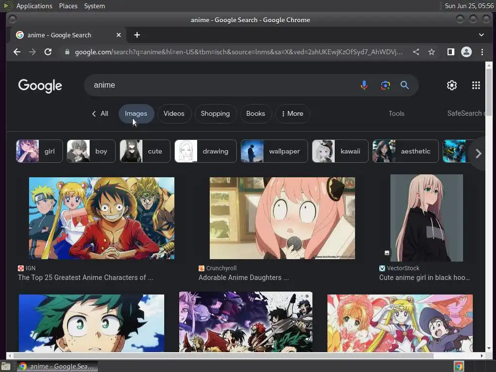Screen dimensions: 496x372
Task: Click the magnifier search button
Action: [404, 85]
